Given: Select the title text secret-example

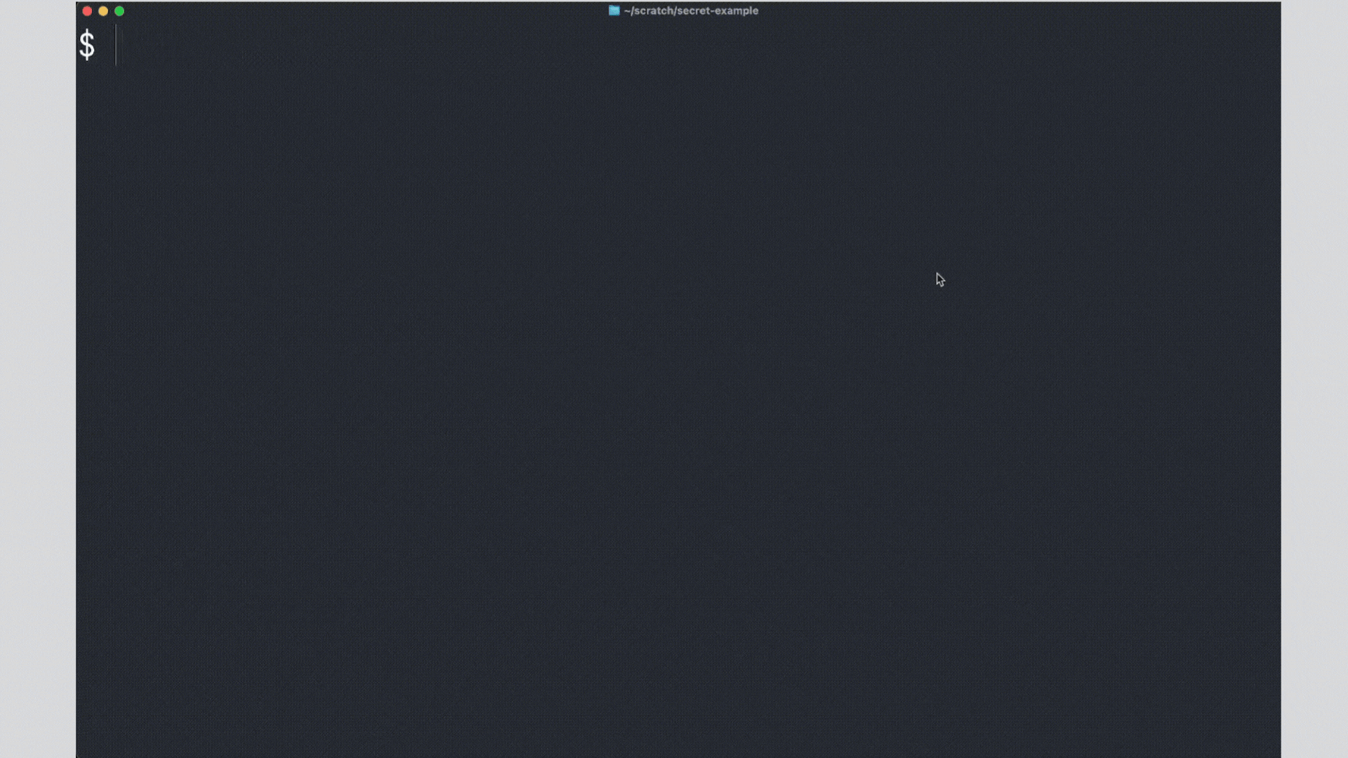Looking at the screenshot, I should click(x=716, y=11).
